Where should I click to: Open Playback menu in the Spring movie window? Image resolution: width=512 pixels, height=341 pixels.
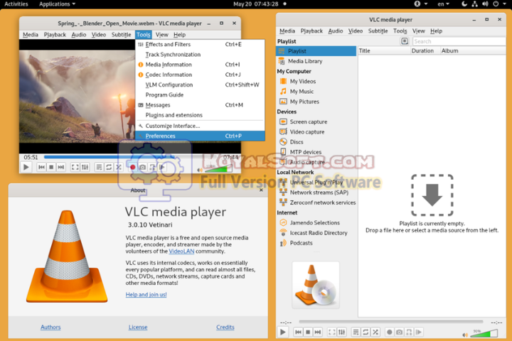55,35
